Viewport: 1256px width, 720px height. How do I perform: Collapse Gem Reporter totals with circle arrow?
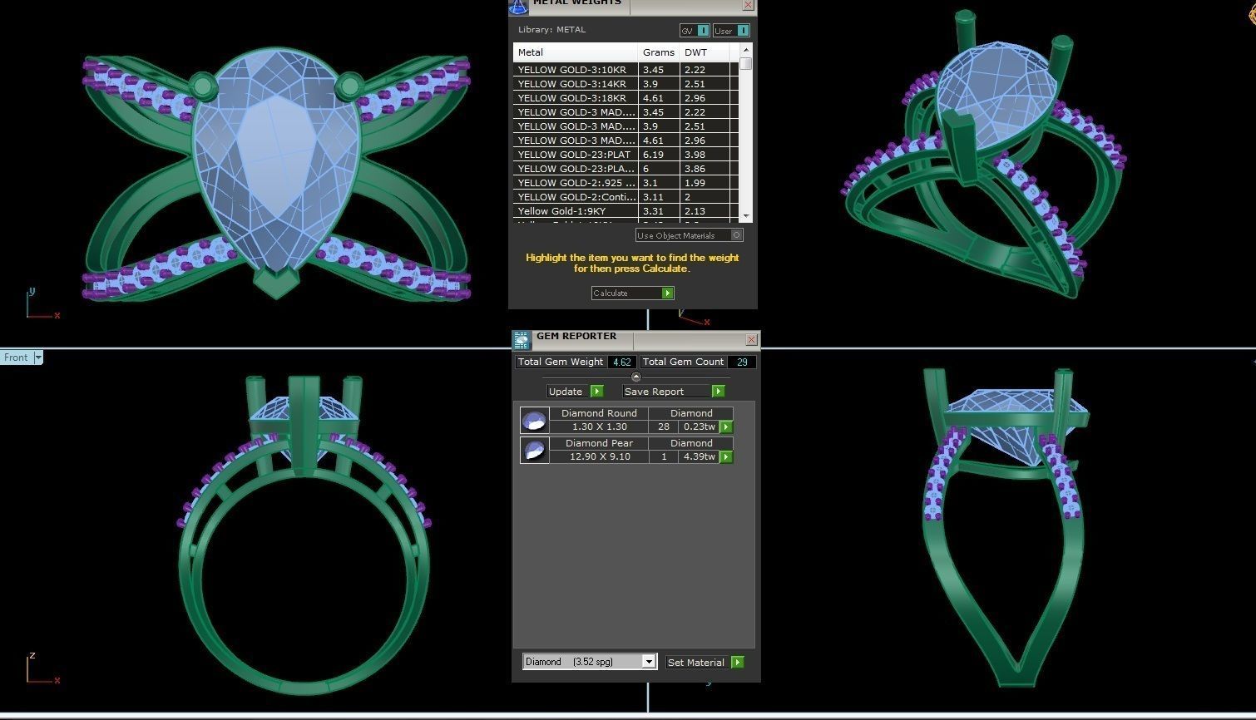point(636,377)
